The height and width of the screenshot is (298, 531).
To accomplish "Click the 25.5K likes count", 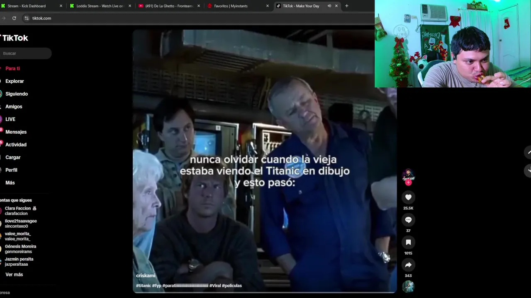I will (x=408, y=208).
